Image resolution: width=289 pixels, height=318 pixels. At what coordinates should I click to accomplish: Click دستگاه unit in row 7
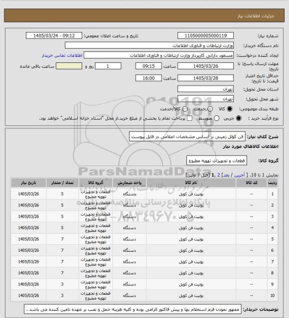click(x=129, y=262)
